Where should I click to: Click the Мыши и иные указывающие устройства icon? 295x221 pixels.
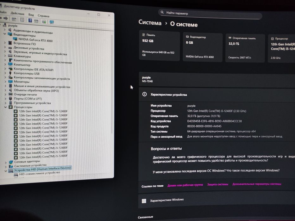point(10,86)
